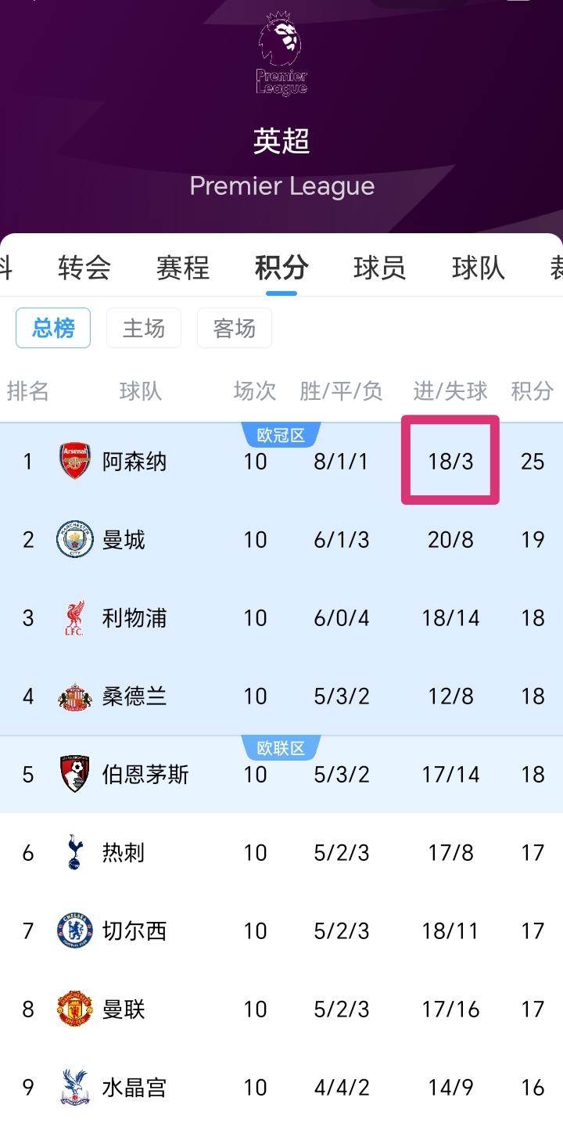
Task: Tap the Liverpool club crest
Action: tap(75, 617)
